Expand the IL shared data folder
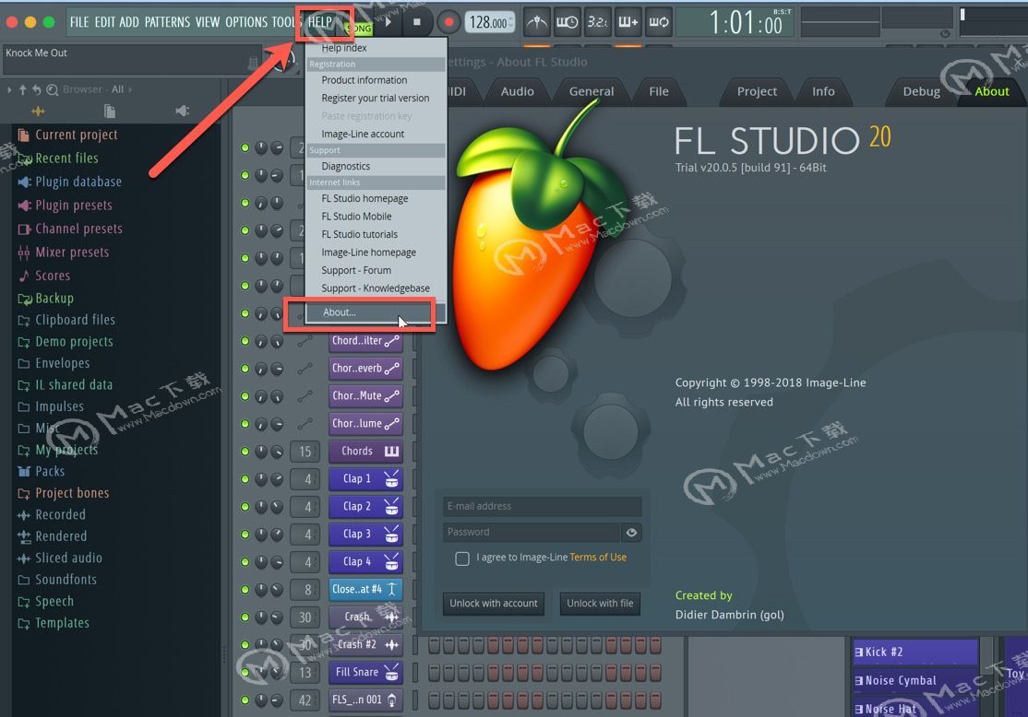 click(66, 385)
